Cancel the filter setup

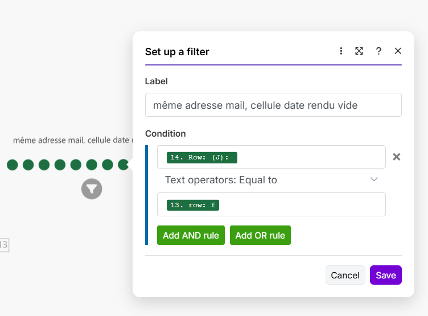click(x=345, y=275)
